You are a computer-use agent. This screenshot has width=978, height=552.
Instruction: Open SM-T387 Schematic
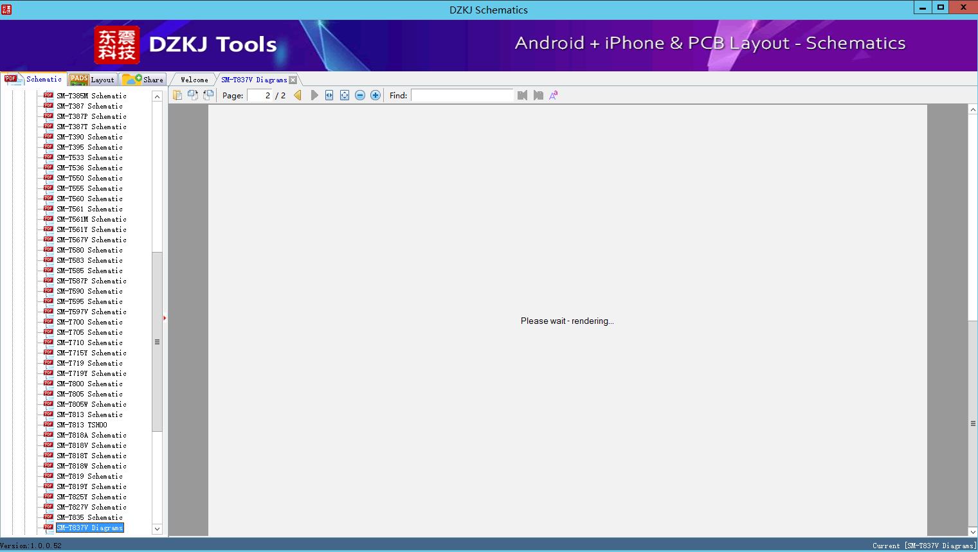click(x=89, y=106)
